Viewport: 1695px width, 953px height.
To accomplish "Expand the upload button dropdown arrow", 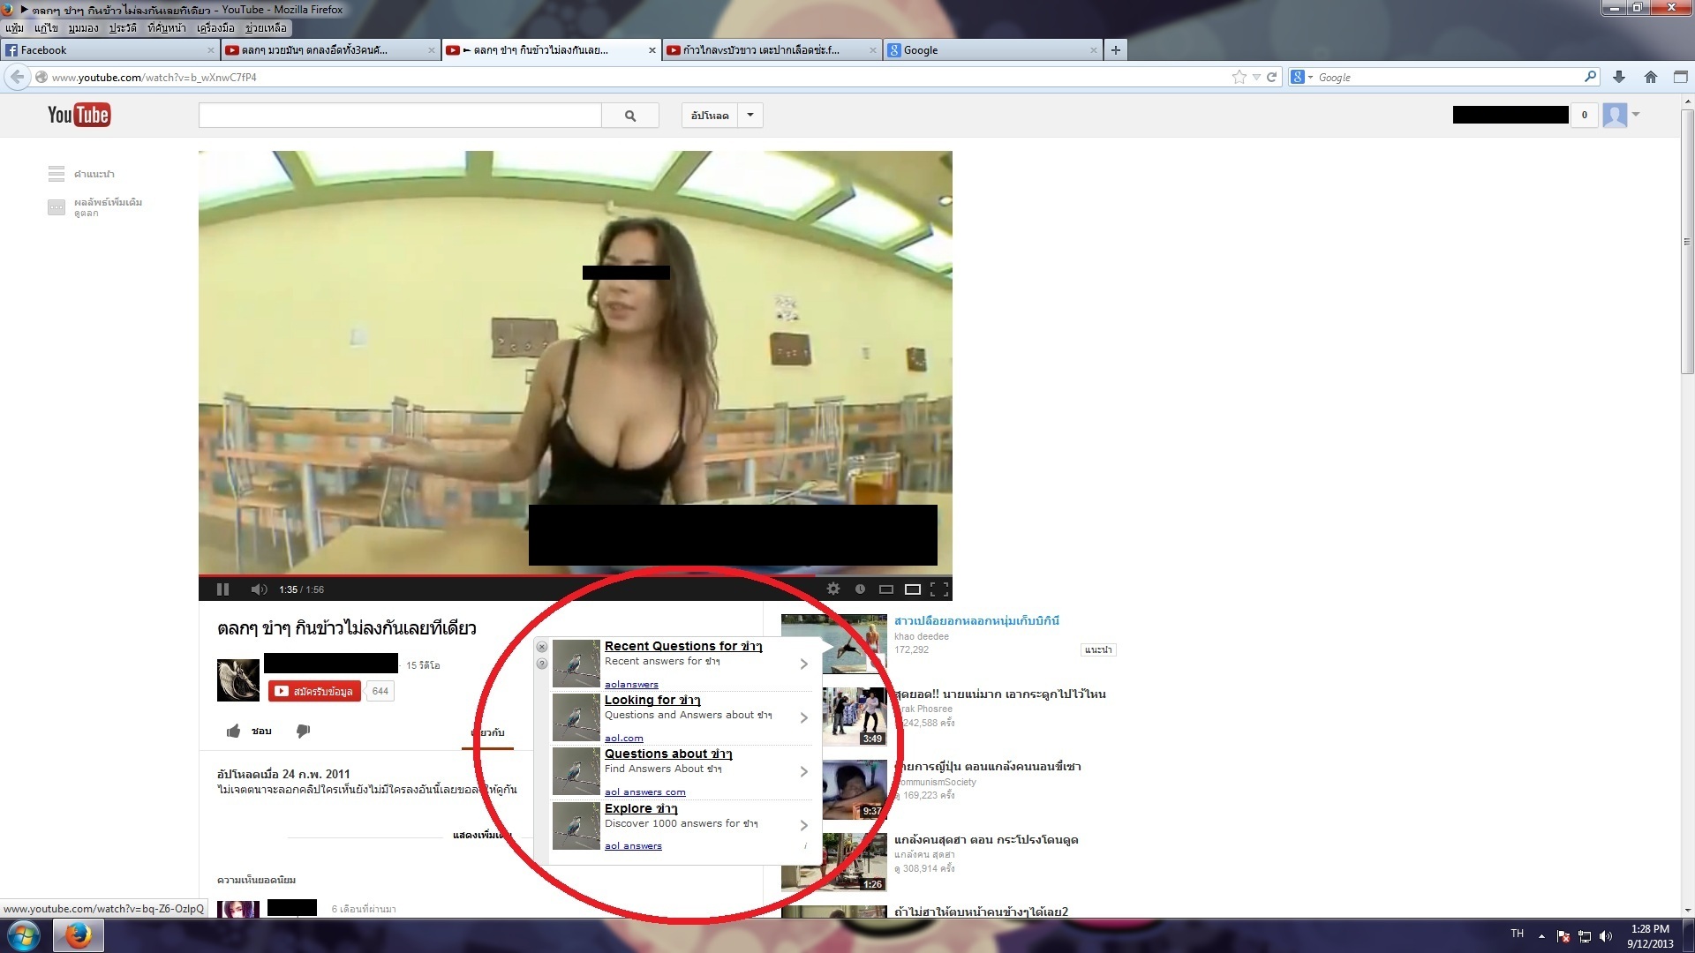I will click(x=750, y=116).
